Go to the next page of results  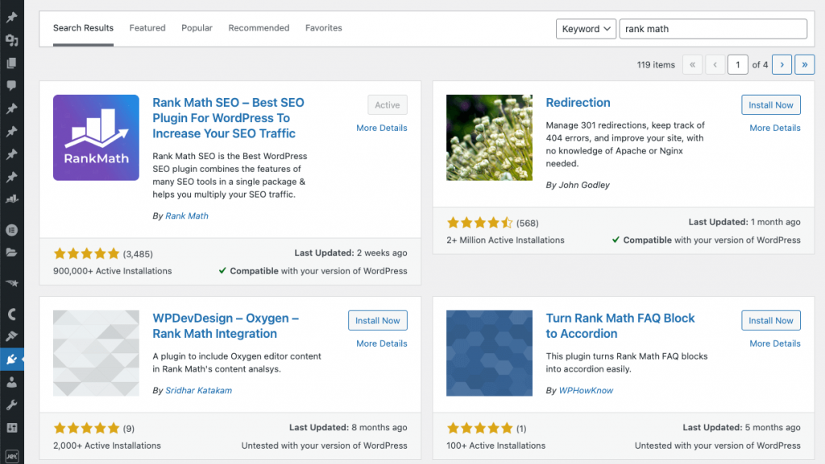781,64
